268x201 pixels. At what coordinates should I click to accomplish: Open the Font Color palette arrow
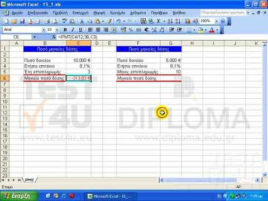tap(217, 30)
